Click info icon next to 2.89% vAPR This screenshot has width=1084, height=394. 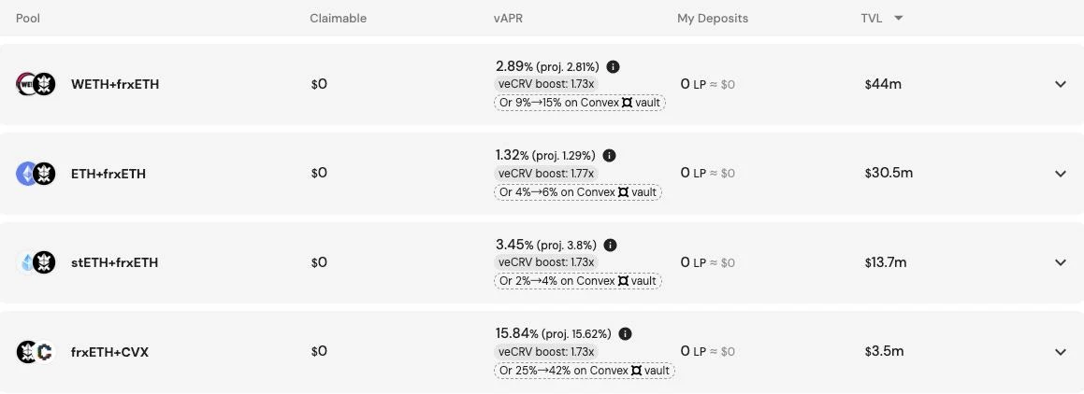pyautogui.click(x=614, y=67)
